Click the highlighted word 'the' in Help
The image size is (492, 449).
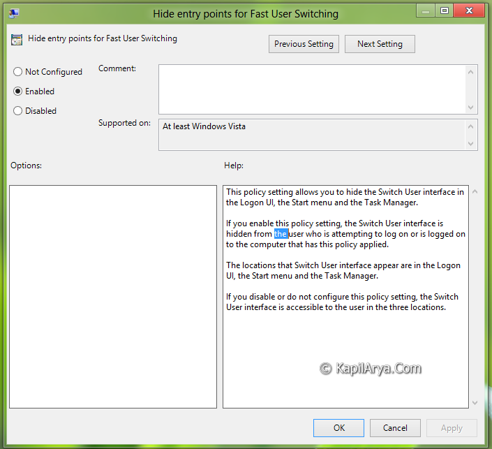(x=281, y=234)
